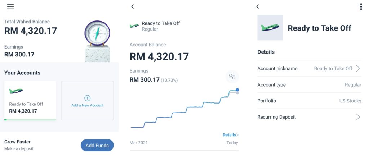Click the large airplane account image

pos(270,28)
